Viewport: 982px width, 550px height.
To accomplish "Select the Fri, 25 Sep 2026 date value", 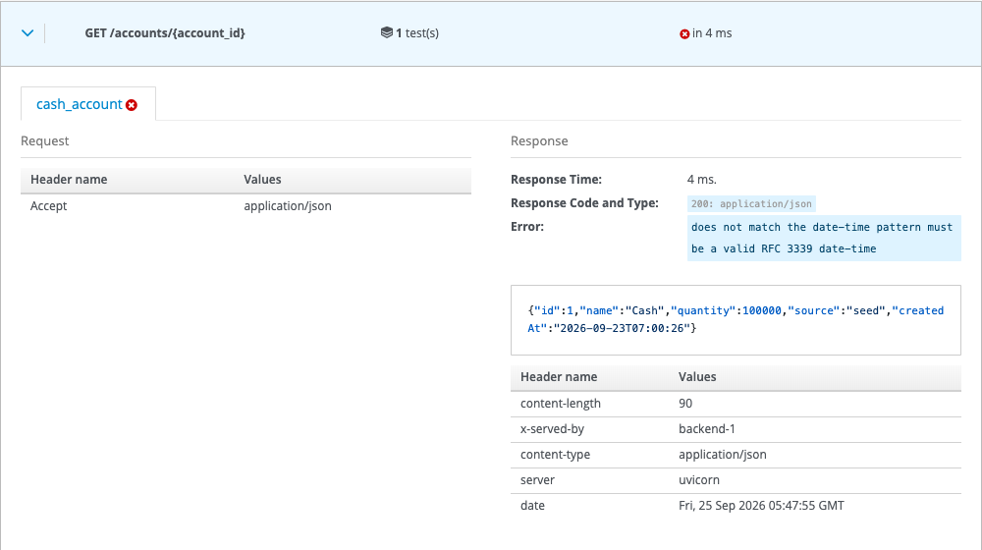I will [761, 506].
